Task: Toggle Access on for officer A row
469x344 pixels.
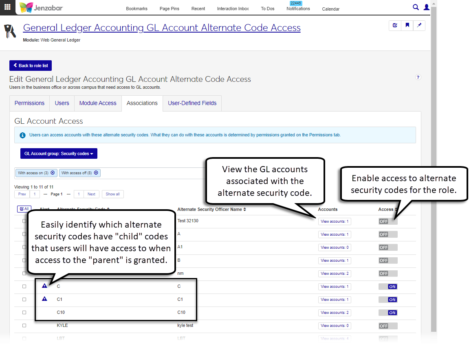Action: point(388,234)
